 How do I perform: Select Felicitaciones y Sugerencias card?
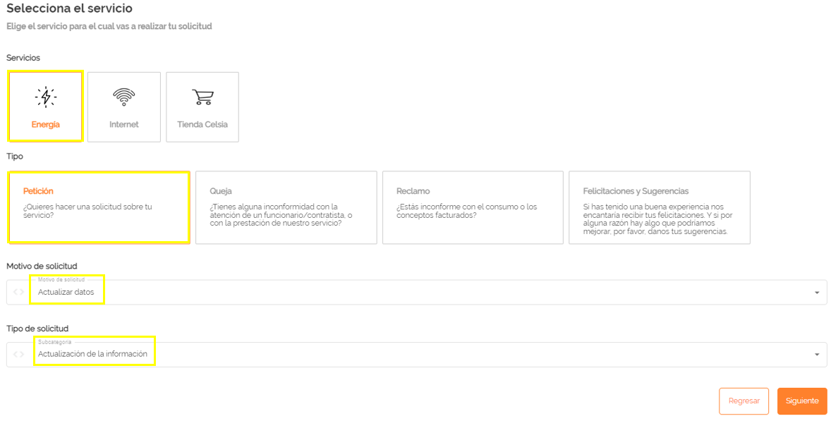(659, 207)
